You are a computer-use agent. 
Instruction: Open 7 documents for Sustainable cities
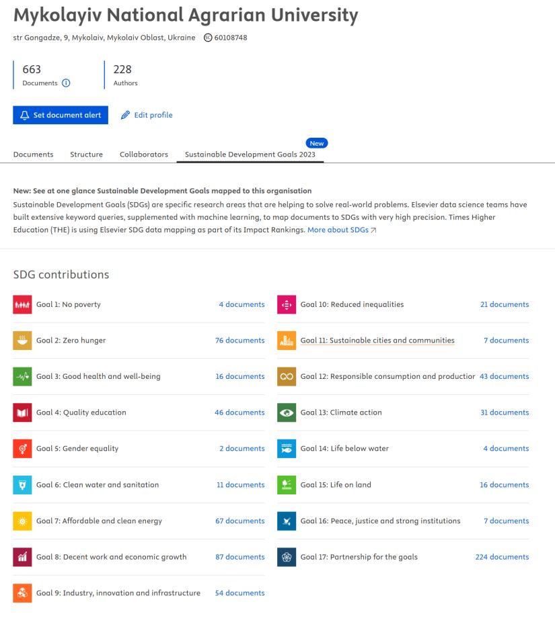tap(506, 340)
